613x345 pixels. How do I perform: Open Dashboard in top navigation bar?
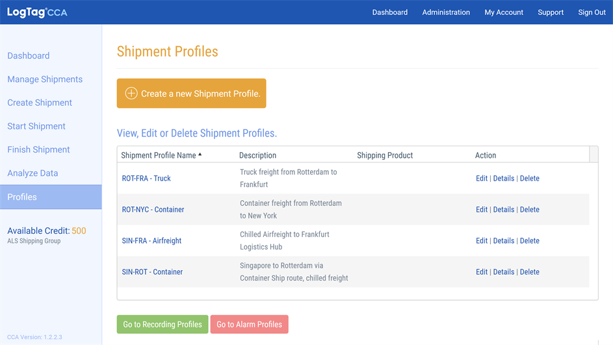[x=390, y=12]
